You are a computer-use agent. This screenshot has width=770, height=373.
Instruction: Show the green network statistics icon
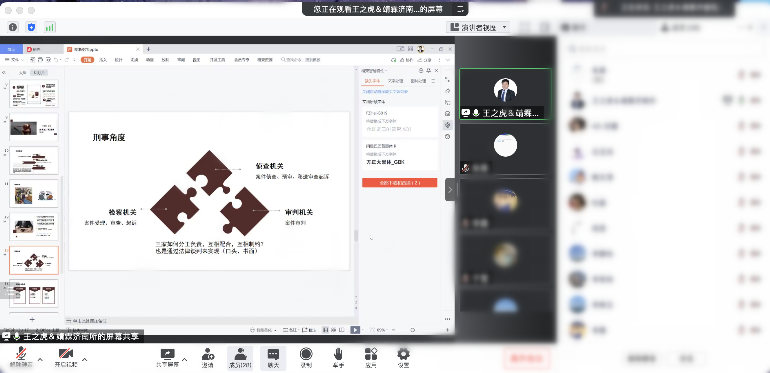[50, 28]
